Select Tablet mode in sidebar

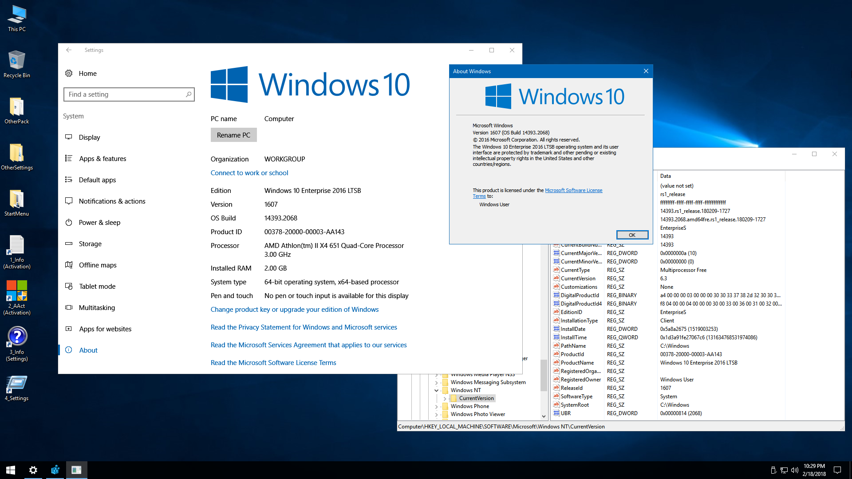click(x=97, y=287)
